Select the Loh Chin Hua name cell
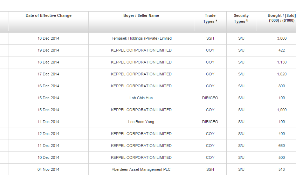 click(141, 98)
